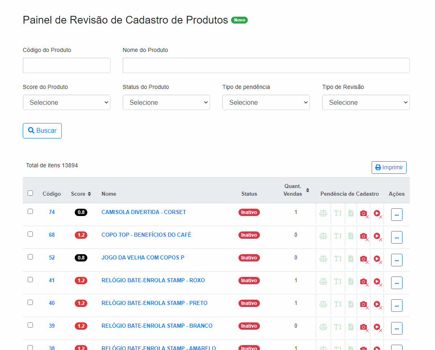Click camera icon in JOGO DA VELHA row
The image size is (435, 350).
[x=364, y=259]
